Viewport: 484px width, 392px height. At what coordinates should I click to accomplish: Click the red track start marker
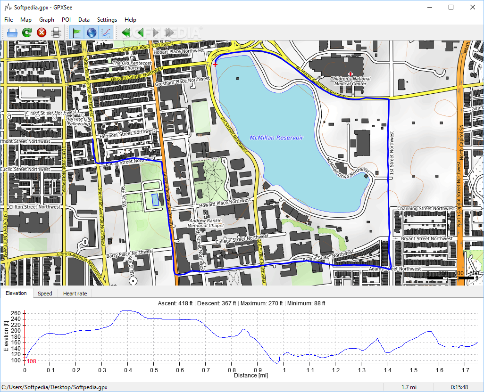coord(215,65)
